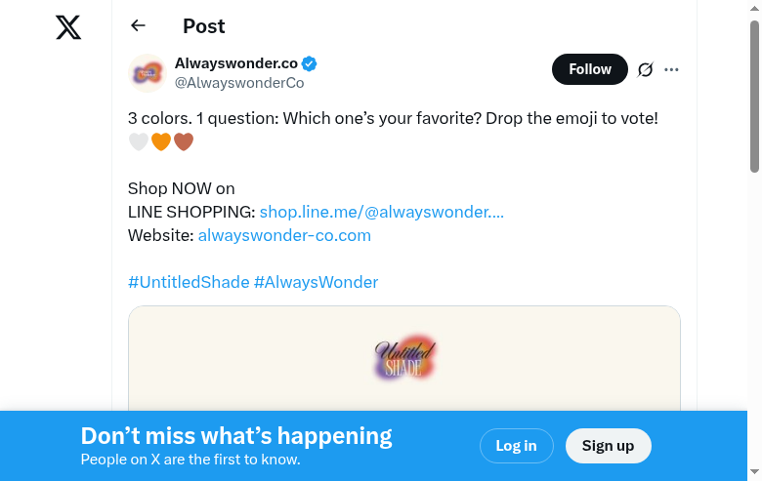The width and height of the screenshot is (762, 481).
Task: Go back using the arrow icon
Action: pyautogui.click(x=138, y=26)
